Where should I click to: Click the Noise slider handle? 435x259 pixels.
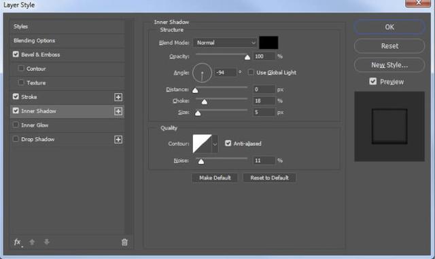tap(201, 161)
